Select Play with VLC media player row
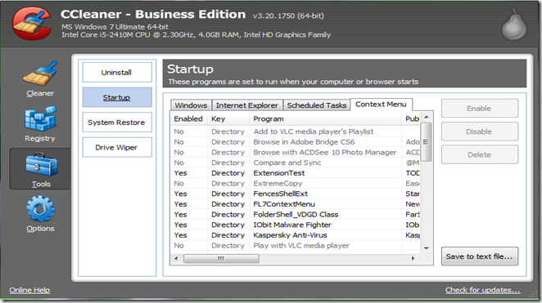 point(296,245)
